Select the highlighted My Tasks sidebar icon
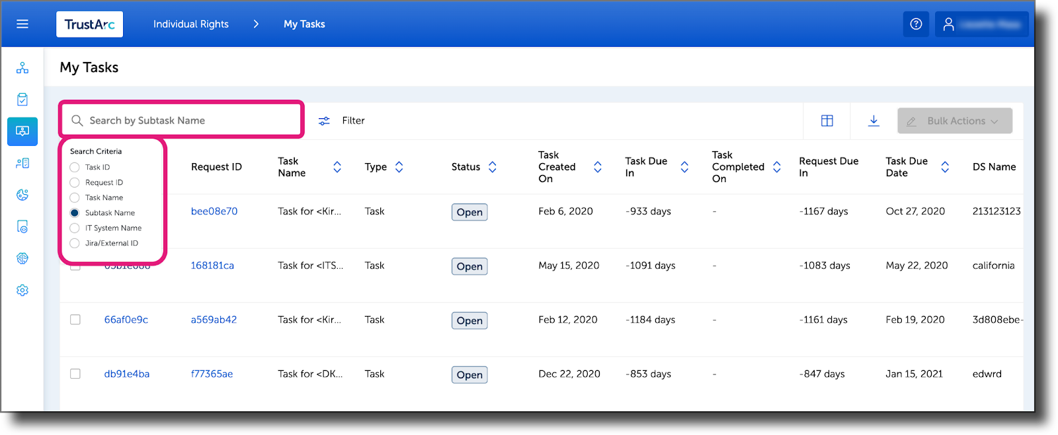The height and width of the screenshot is (435, 1058). (x=22, y=131)
